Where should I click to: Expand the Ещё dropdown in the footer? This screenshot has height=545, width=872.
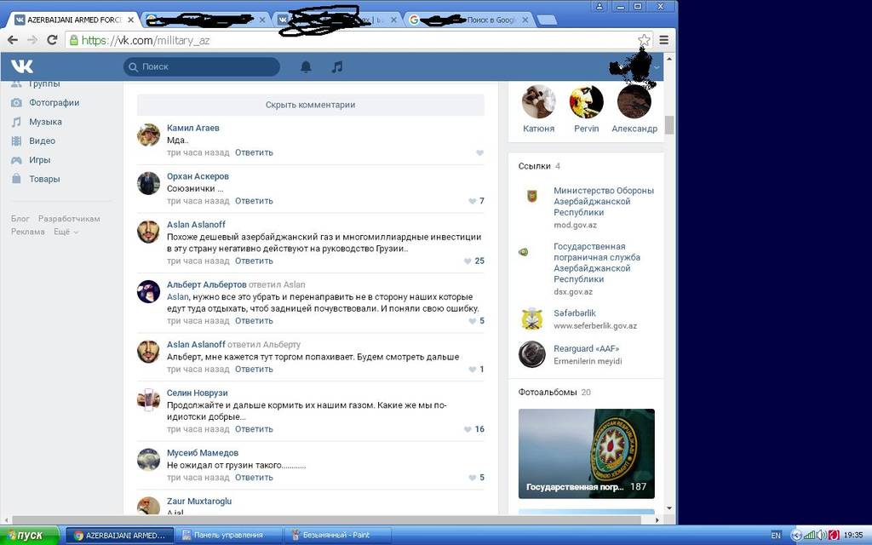[66, 232]
